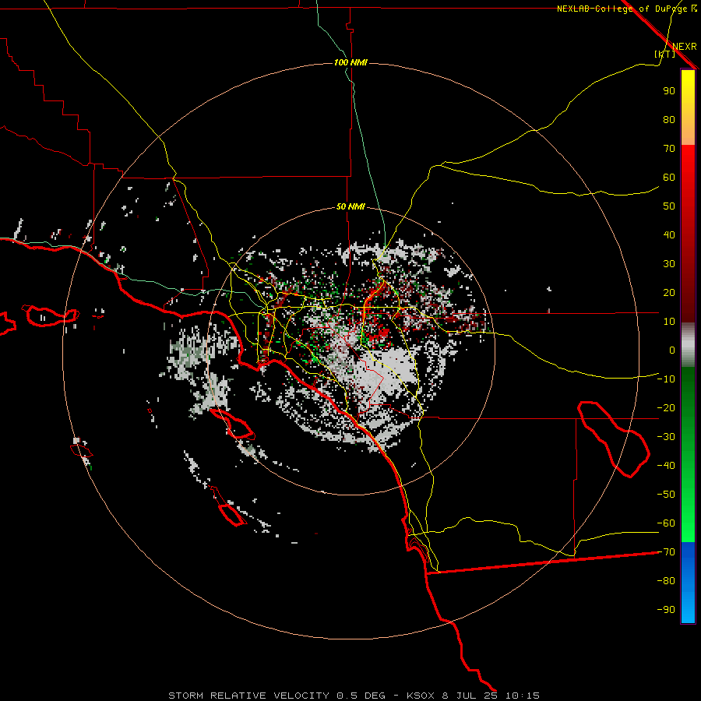
Task: Select the -20 value on the velocity scale
Action: click(666, 407)
